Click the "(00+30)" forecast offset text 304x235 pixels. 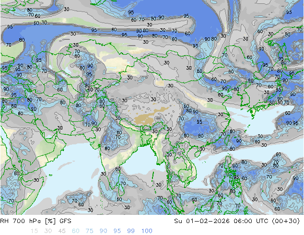(286, 221)
